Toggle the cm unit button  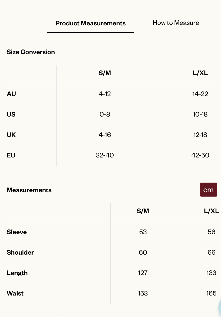click(208, 190)
